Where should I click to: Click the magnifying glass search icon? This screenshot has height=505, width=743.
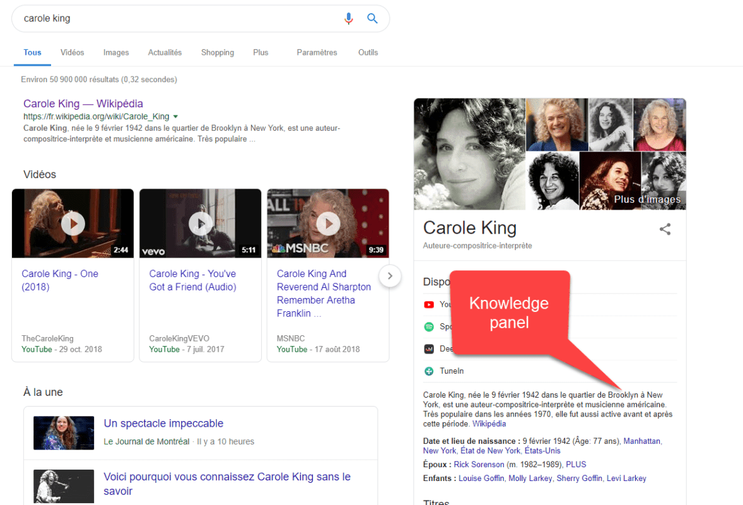coord(373,18)
